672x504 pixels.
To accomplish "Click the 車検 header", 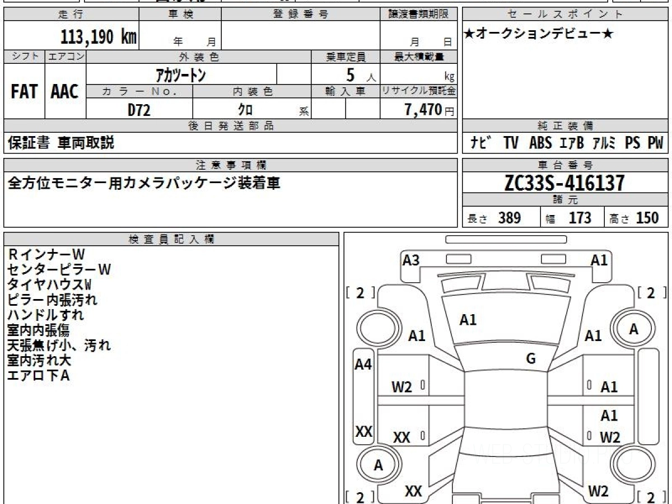I will (180, 15).
